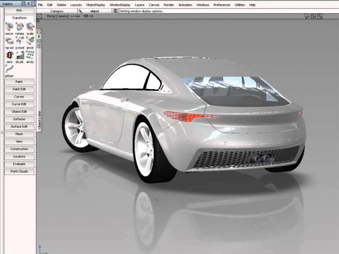Image resolution: width=339 pixels, height=254 pixels.
Task: Open the Render menu
Action: click(x=169, y=5)
